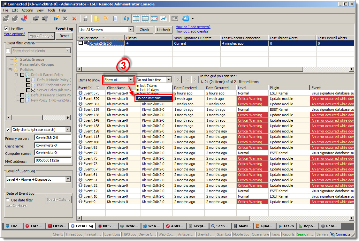
Task: Open the Show checked clients dropdown
Action: pyautogui.click(x=68, y=50)
